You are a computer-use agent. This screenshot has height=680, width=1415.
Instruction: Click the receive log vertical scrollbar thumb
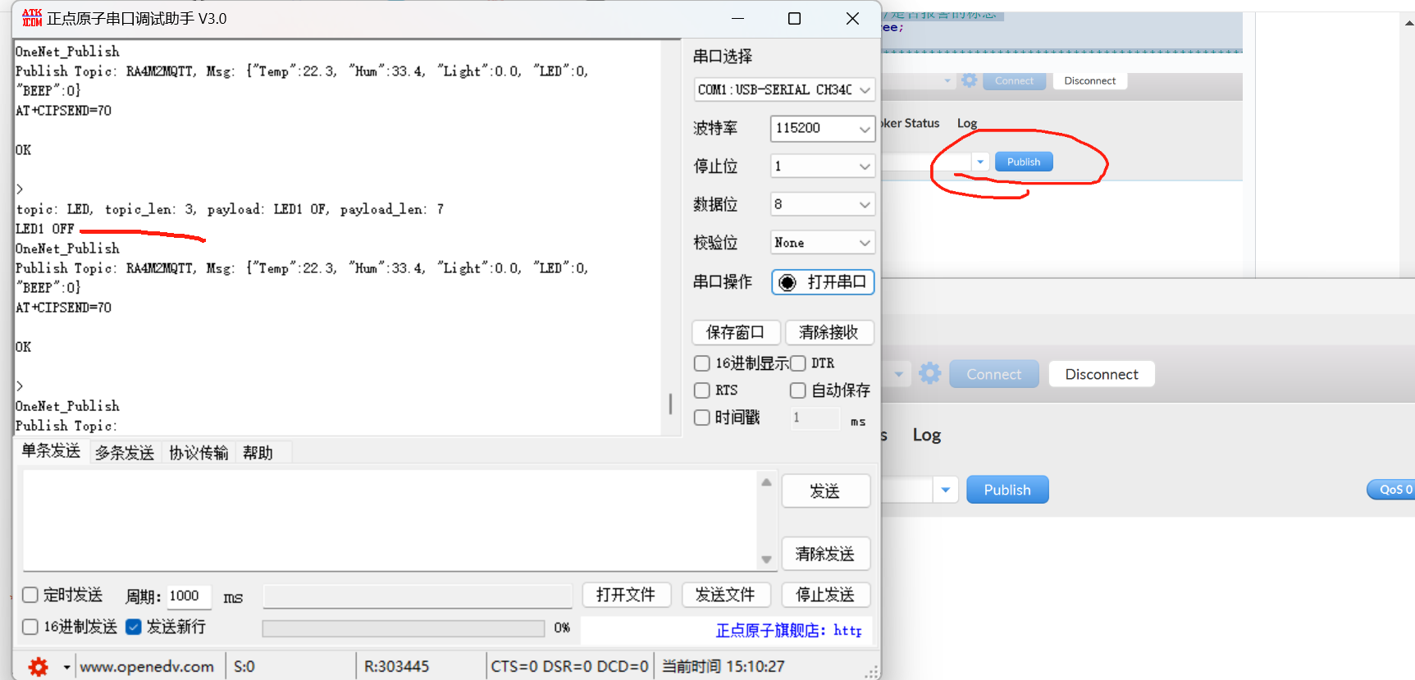click(x=670, y=404)
